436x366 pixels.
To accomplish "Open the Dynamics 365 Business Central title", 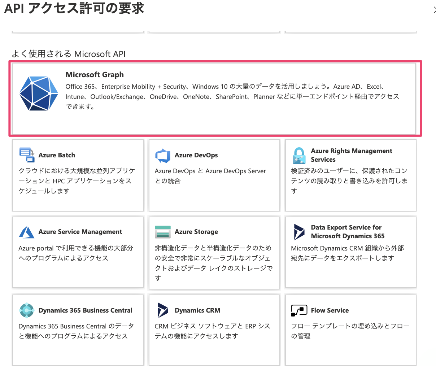I will click(86, 310).
